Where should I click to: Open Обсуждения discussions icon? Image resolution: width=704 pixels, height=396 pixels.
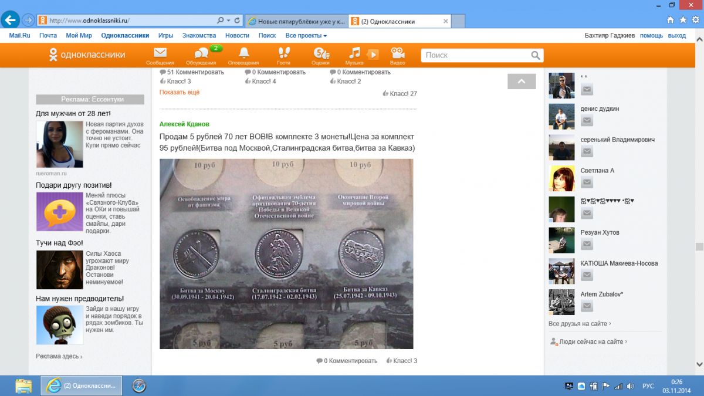coord(201,55)
